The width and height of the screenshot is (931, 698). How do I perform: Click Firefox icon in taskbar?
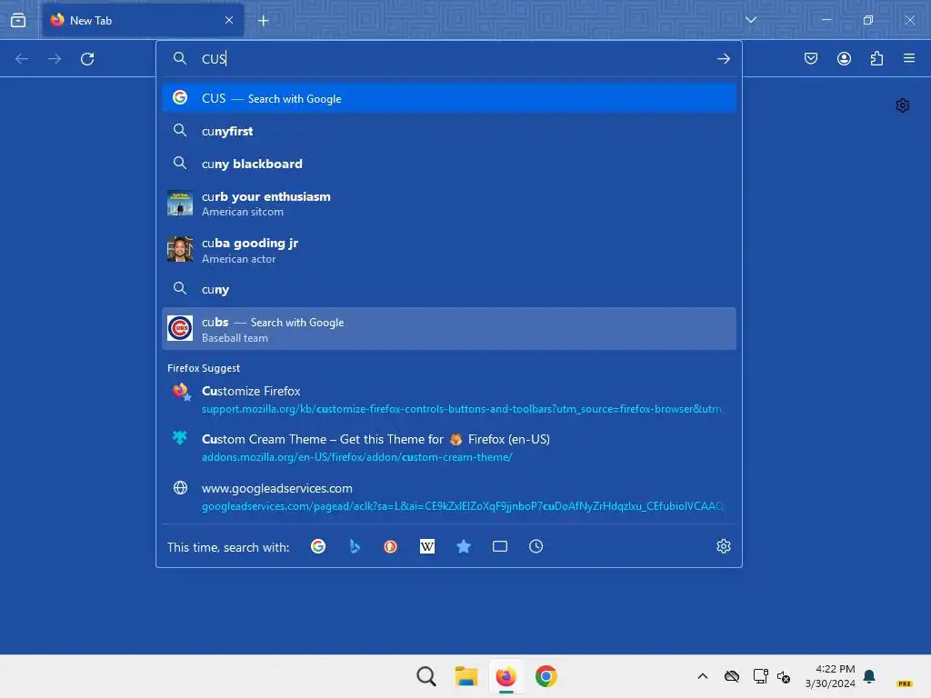[506, 676]
